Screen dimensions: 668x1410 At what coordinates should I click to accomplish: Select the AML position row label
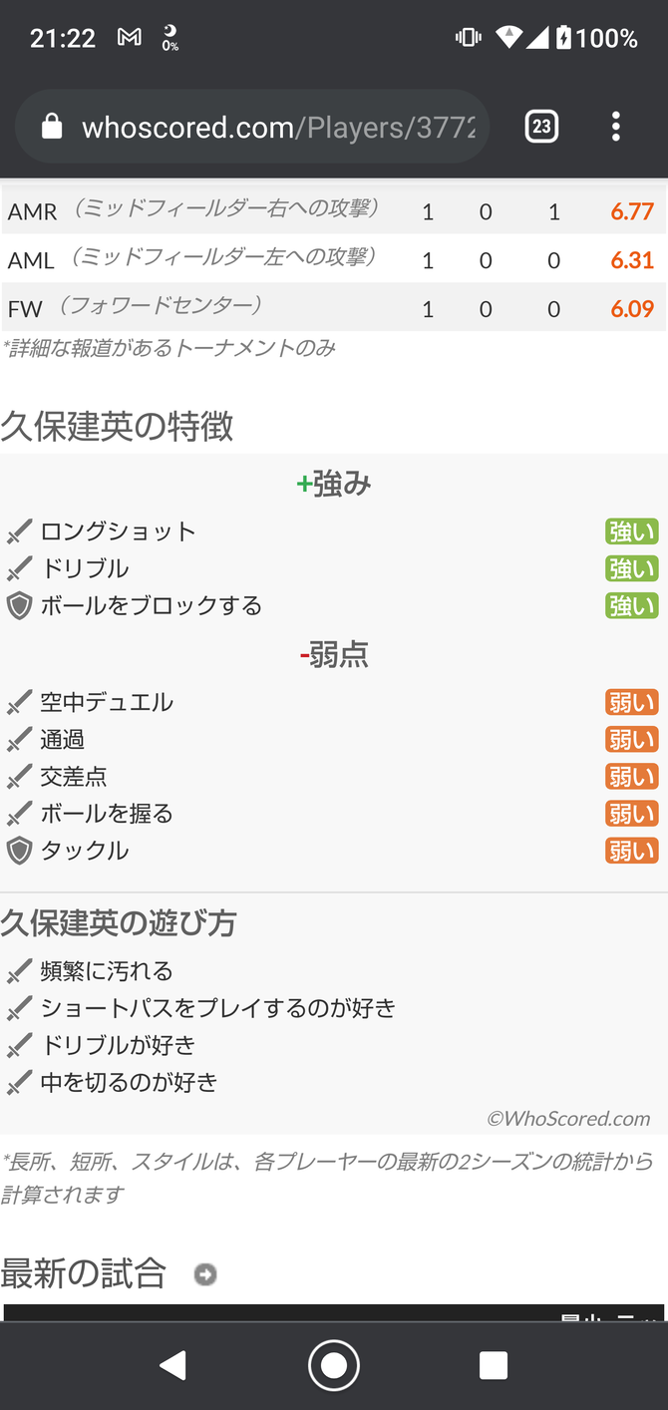pos(31,260)
